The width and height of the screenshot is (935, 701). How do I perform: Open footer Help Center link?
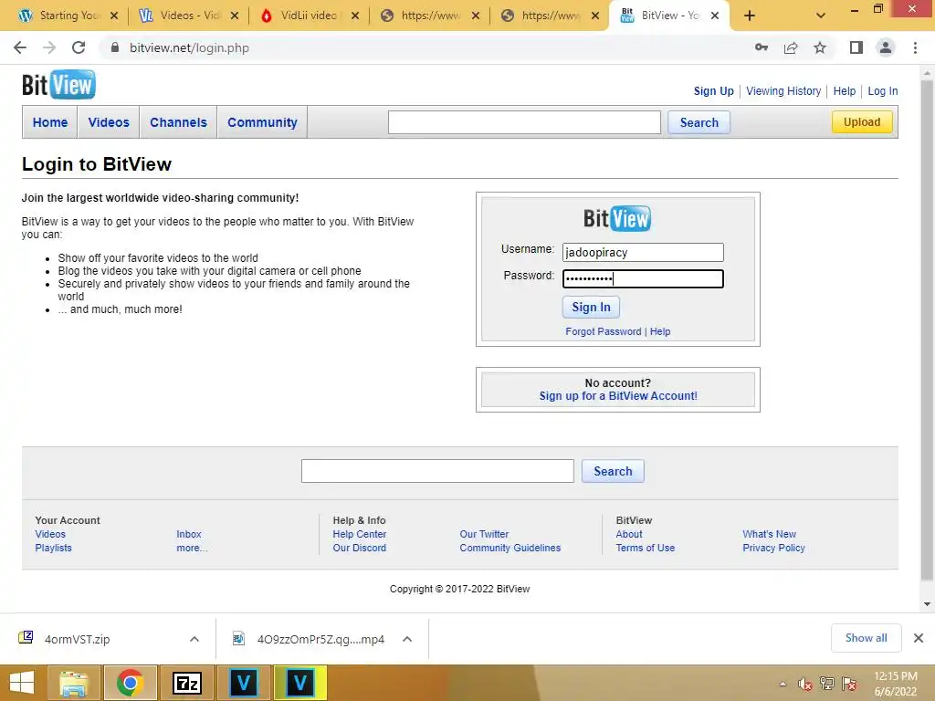360,534
